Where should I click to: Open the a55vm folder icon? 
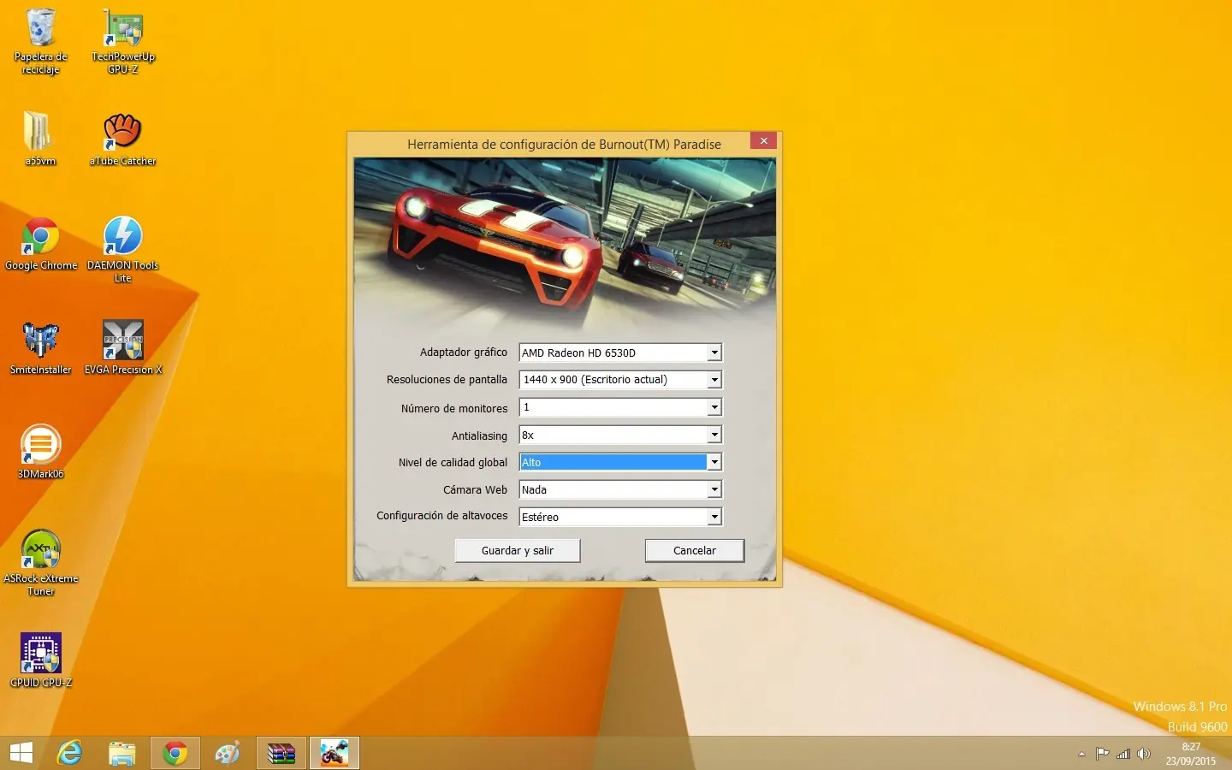point(40,139)
